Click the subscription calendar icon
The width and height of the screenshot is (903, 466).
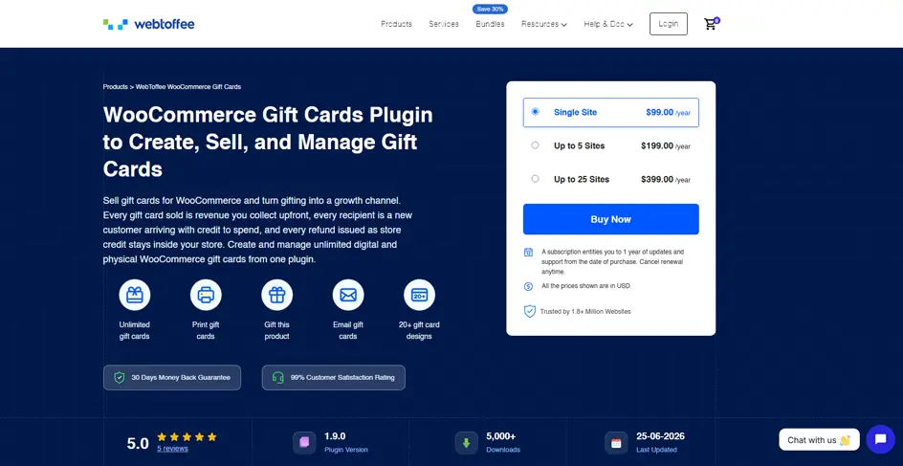click(528, 253)
